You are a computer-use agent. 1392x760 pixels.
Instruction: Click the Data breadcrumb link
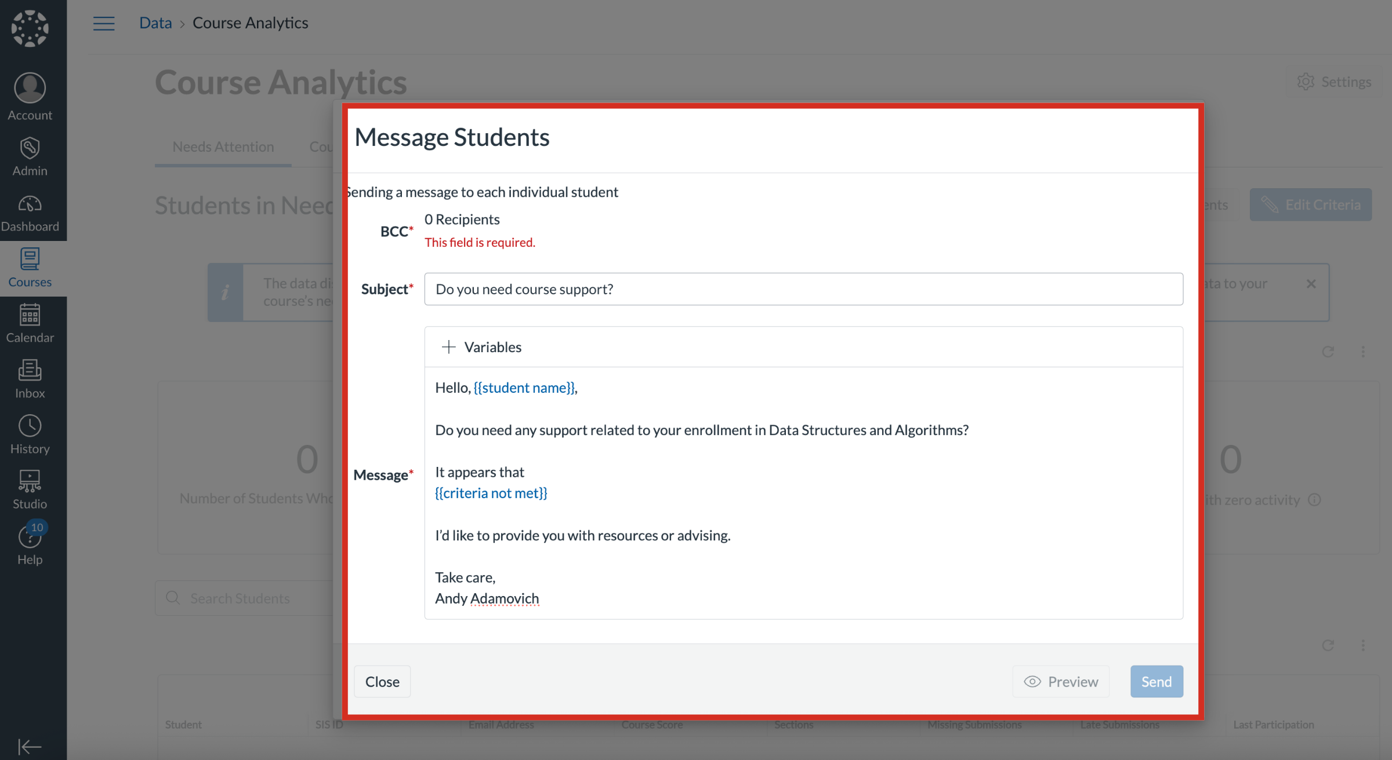pyautogui.click(x=155, y=23)
